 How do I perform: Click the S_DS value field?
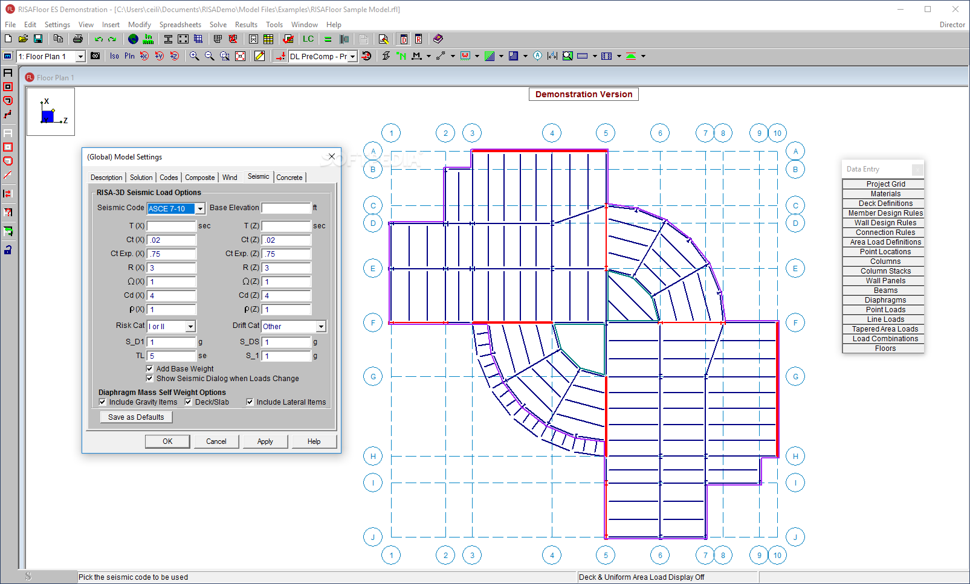coord(286,342)
